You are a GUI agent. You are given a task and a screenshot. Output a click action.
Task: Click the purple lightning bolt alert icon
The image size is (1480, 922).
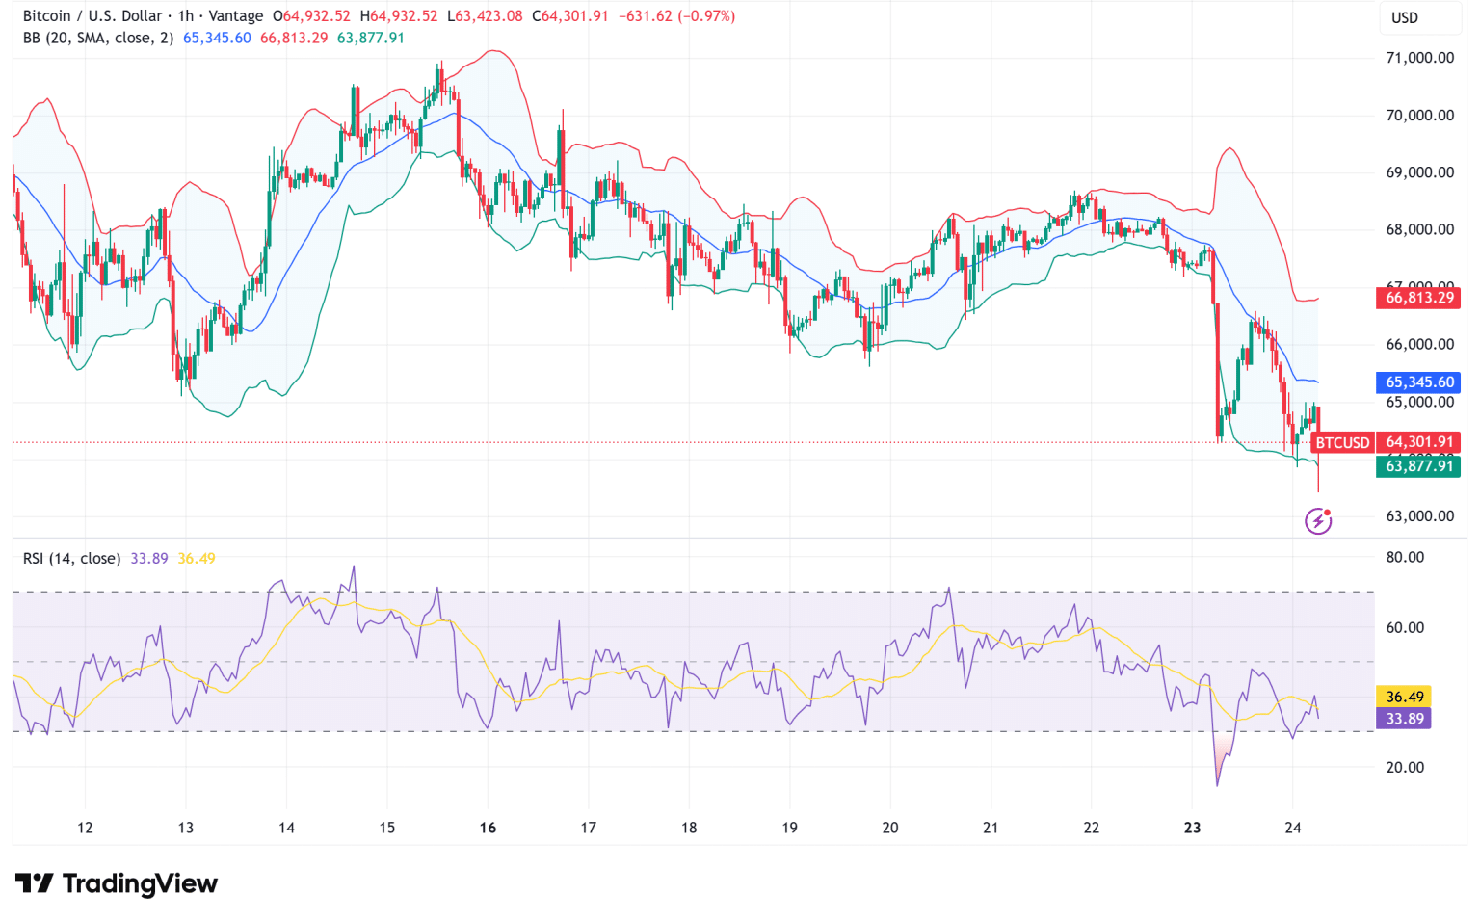tap(1318, 521)
